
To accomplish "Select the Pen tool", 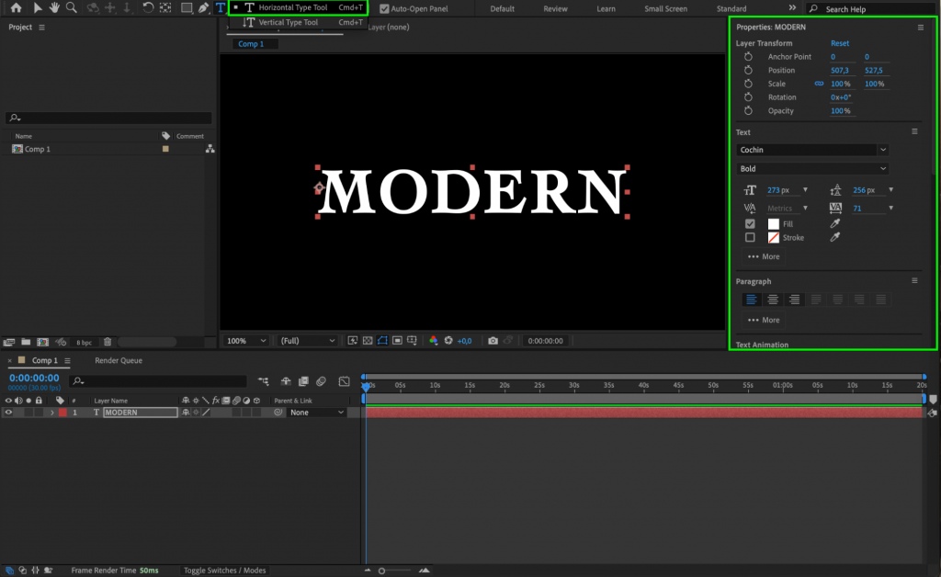I will (203, 8).
